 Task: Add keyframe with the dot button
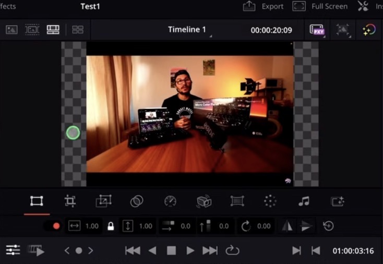tap(79, 250)
